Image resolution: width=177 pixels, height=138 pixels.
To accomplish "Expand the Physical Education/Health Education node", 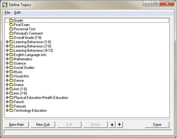I will pos(7,98).
